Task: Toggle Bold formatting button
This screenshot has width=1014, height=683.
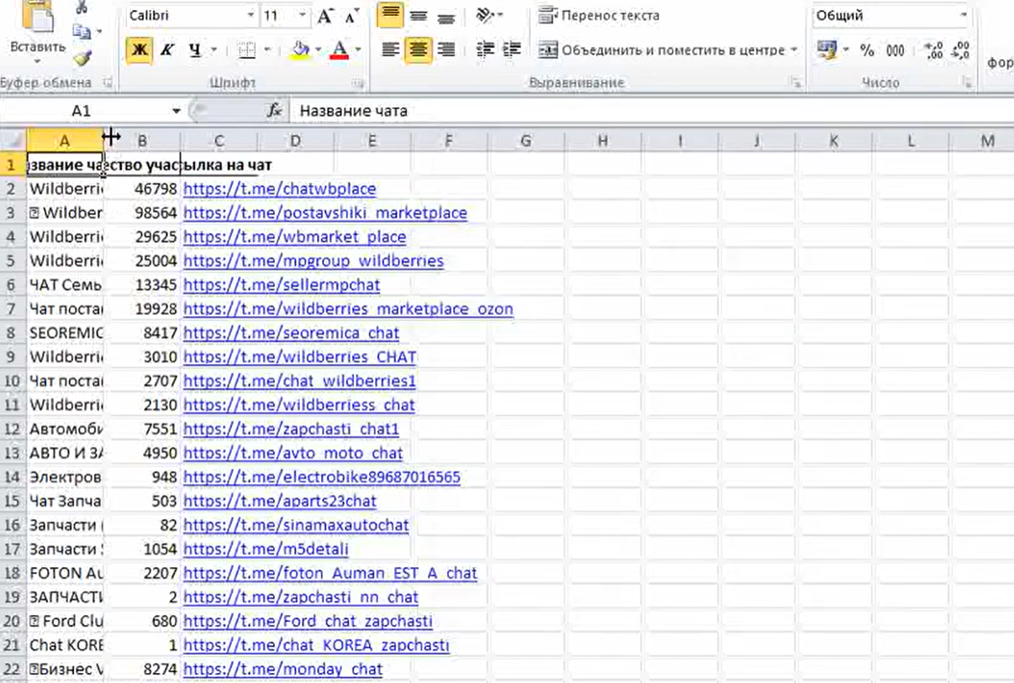Action: (x=140, y=50)
